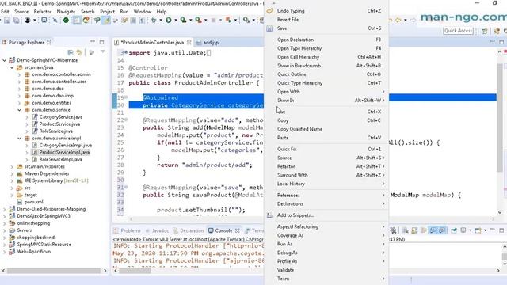Click the Boot Dashboard green circle icon
Viewport: 507px width, 285px height.
tap(66, 20)
